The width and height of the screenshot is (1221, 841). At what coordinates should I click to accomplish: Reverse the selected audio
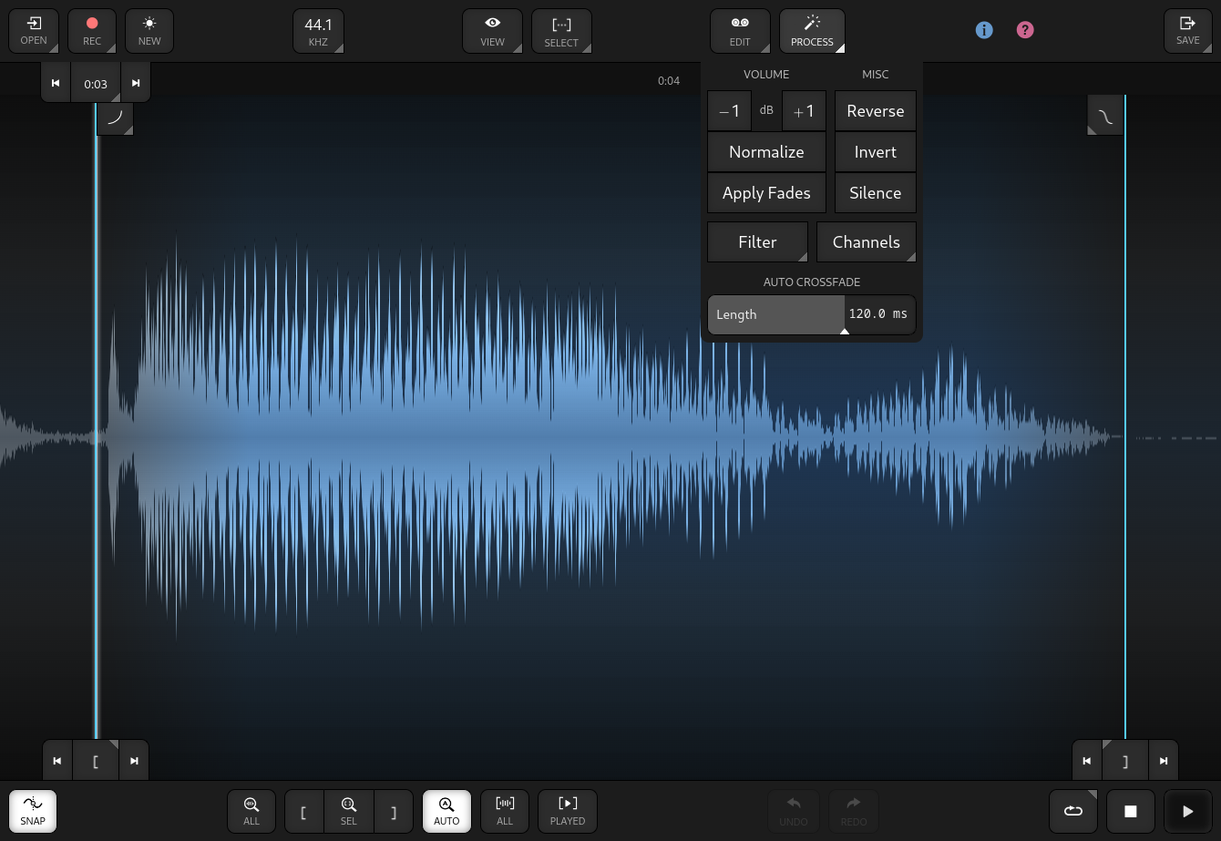876,111
